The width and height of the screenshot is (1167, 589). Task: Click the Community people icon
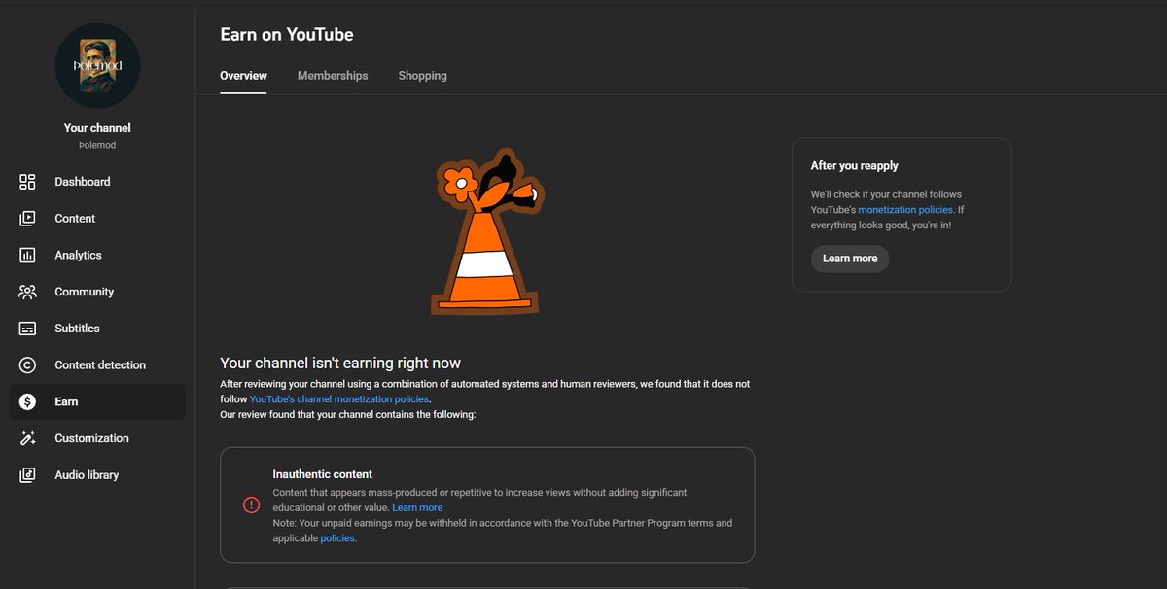27,292
